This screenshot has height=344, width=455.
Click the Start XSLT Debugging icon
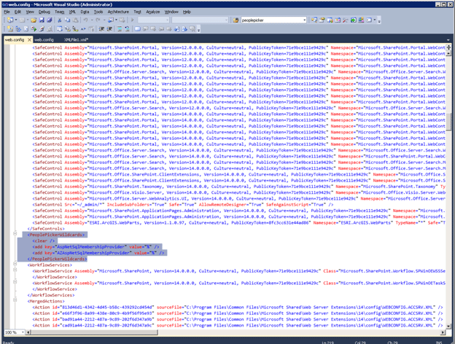click(x=34, y=28)
